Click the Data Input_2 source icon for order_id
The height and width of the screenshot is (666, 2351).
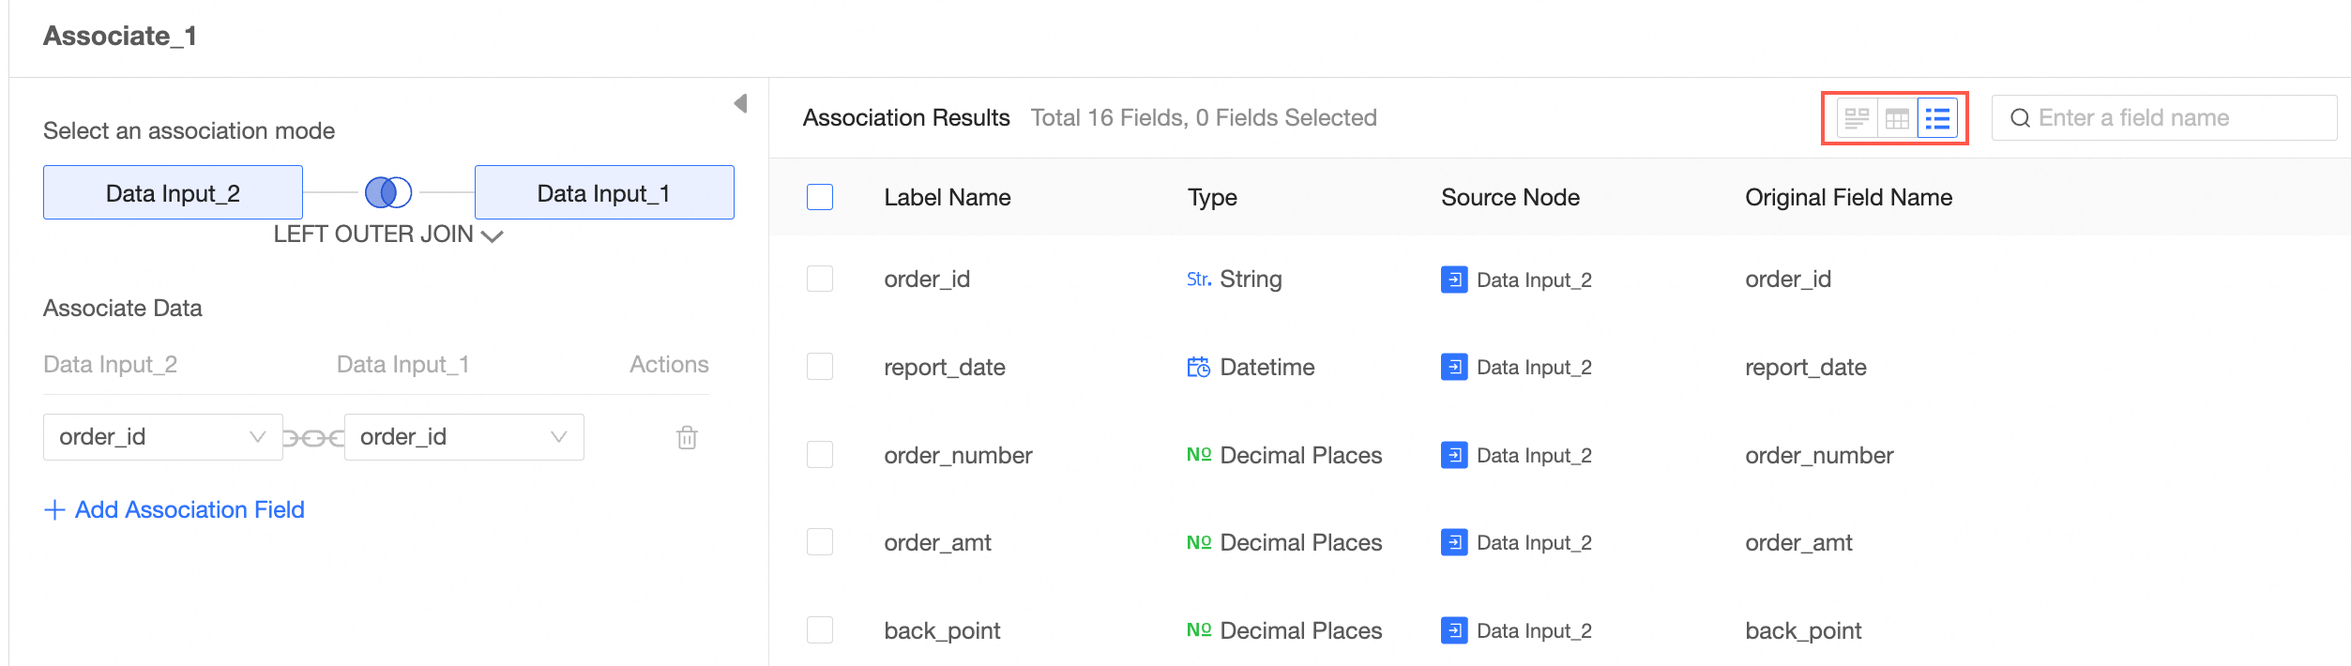[x=1454, y=280]
